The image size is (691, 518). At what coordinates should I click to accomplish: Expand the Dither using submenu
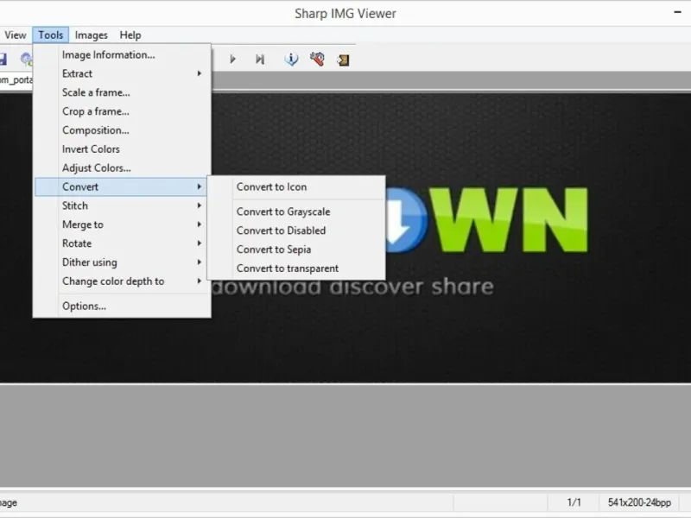click(x=122, y=262)
